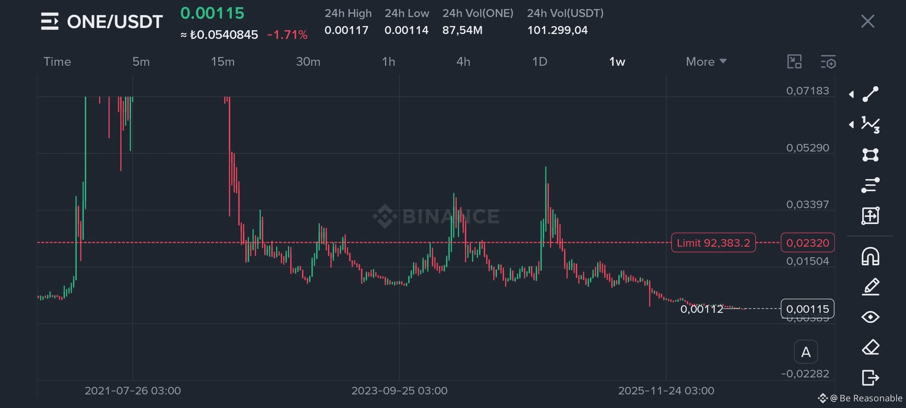Expand wave pattern tool options arrow
The height and width of the screenshot is (408, 906).
[851, 124]
